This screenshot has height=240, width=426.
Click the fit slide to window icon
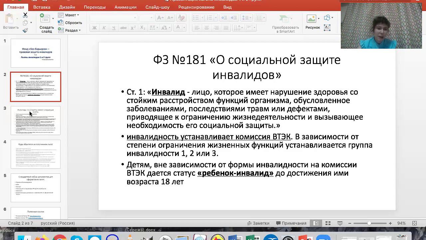pos(415,223)
